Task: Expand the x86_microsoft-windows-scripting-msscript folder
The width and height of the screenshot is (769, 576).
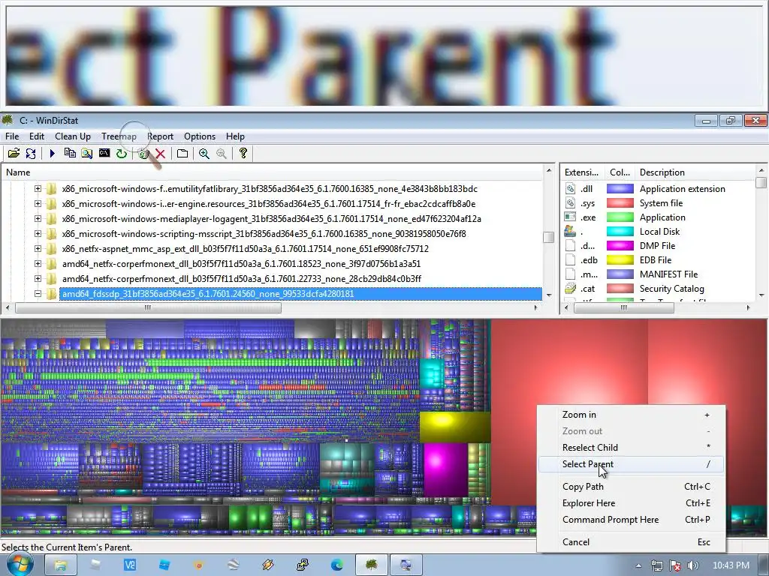Action: (x=38, y=234)
